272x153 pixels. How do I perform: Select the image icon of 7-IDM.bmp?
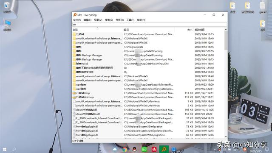coord(74,93)
